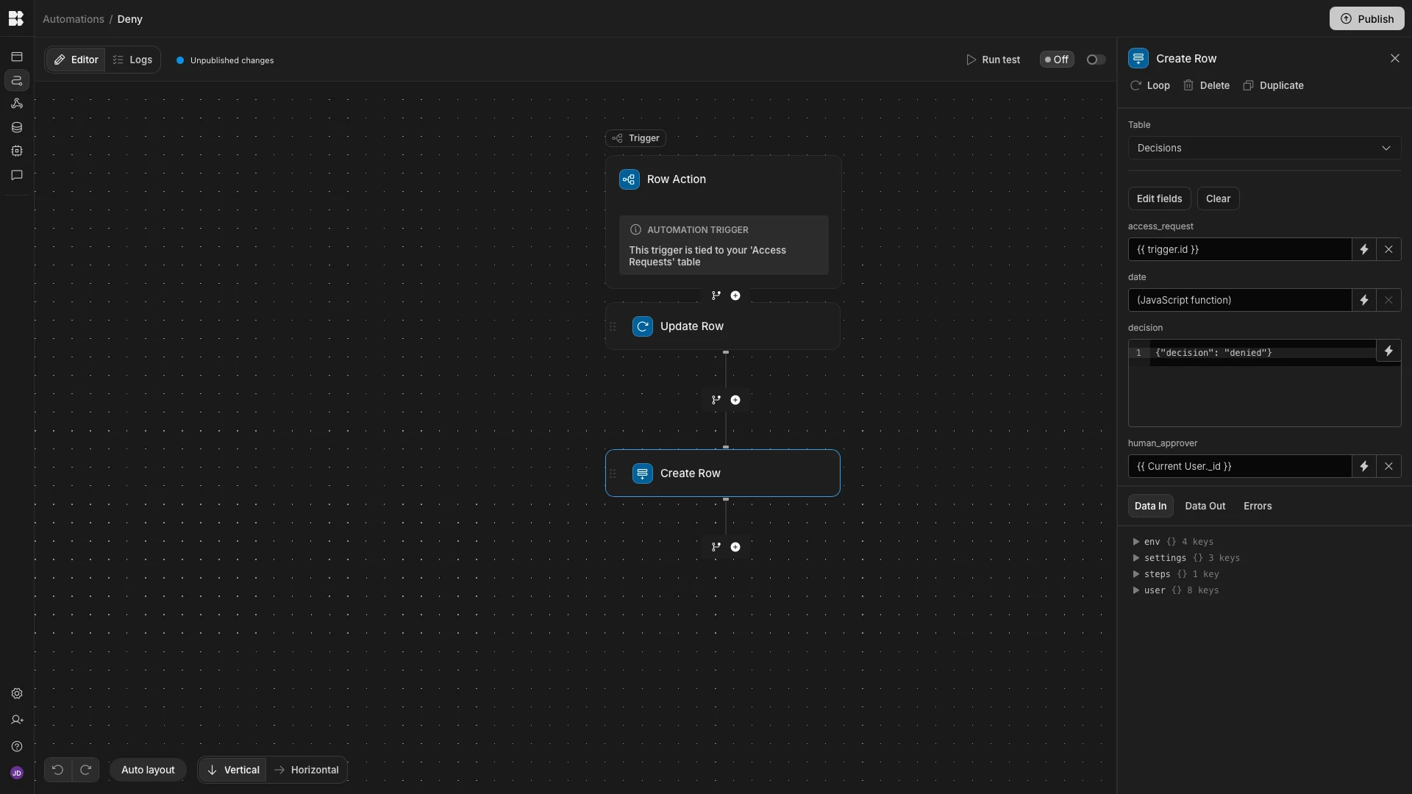Image resolution: width=1412 pixels, height=794 pixels.
Task: Click the Edit fields button
Action: pos(1159,198)
